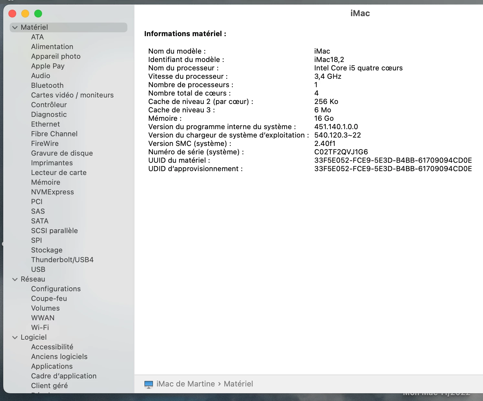Select Fibre Channel in the sidebar

point(54,134)
